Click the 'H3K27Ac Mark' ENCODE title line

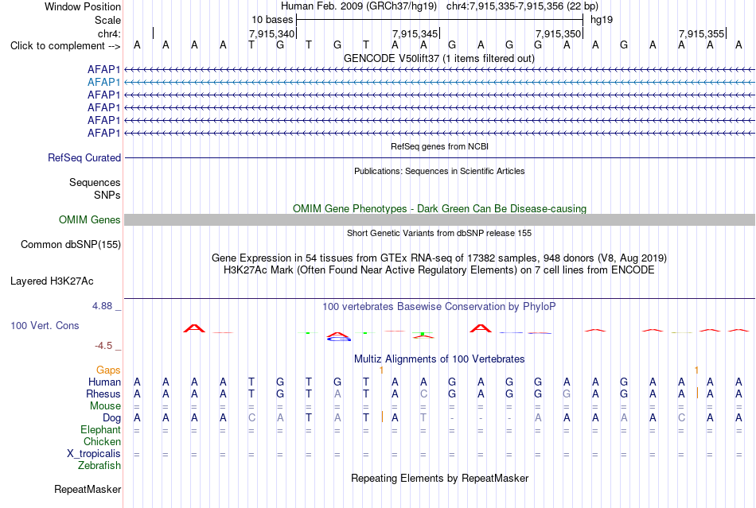439,270
